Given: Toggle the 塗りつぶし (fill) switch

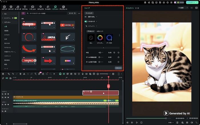Looking at the screenshot, I should (86, 17).
